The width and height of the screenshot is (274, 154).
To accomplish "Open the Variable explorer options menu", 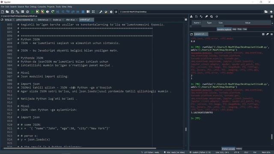I will [271, 16].
